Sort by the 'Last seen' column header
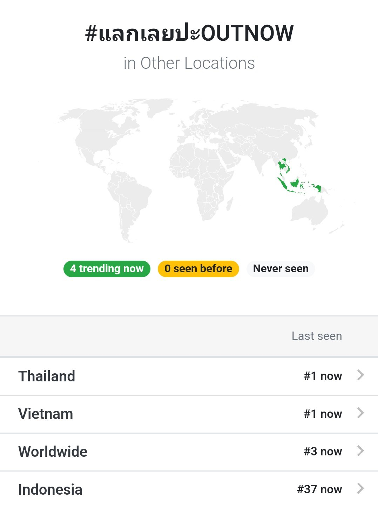Image resolution: width=378 pixels, height=521 pixels. 317,336
